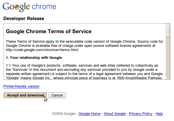The width and height of the screenshot is (174, 121).
Task: Click '1. Your relationship with Google' heading
Action: click(34, 58)
